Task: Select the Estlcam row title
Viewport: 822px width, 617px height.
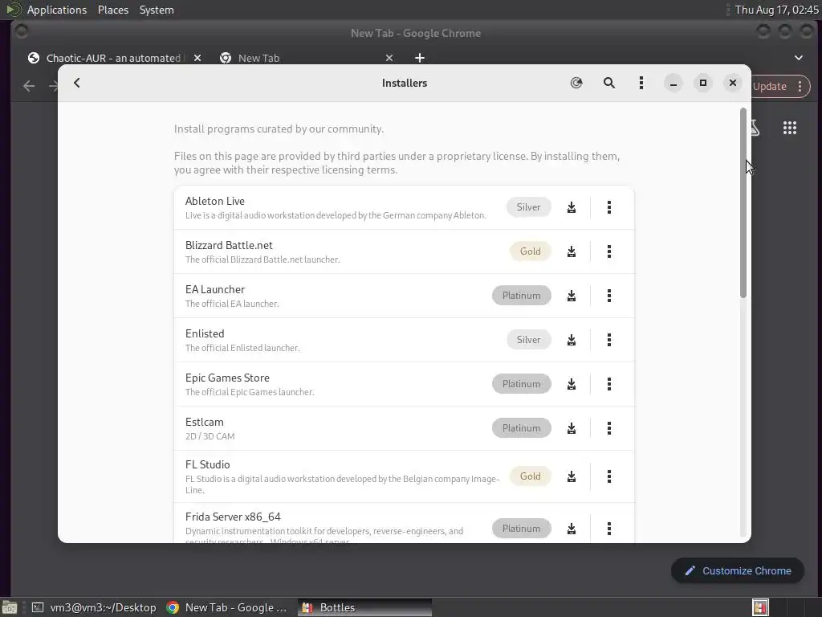Action: click(204, 422)
